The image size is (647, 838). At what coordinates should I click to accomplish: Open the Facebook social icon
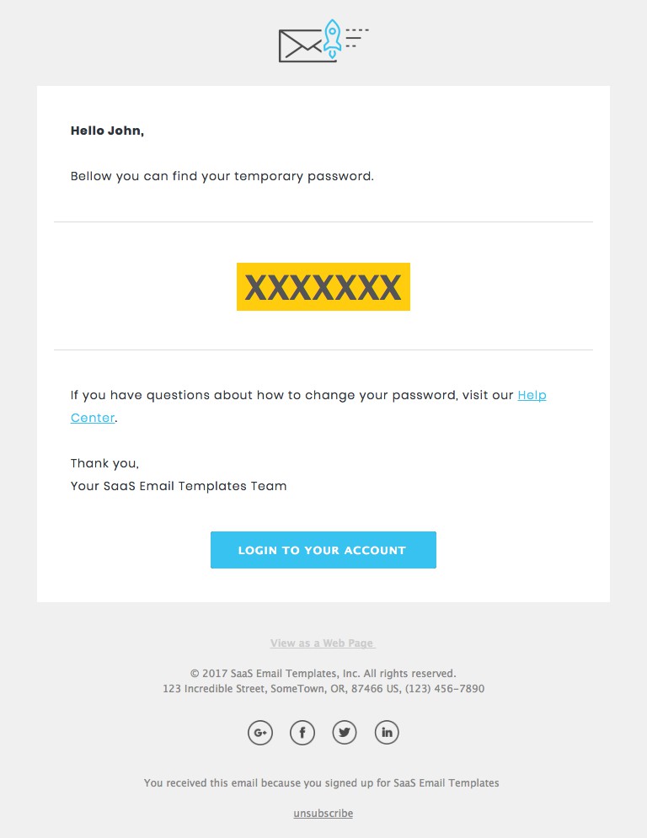tap(302, 732)
